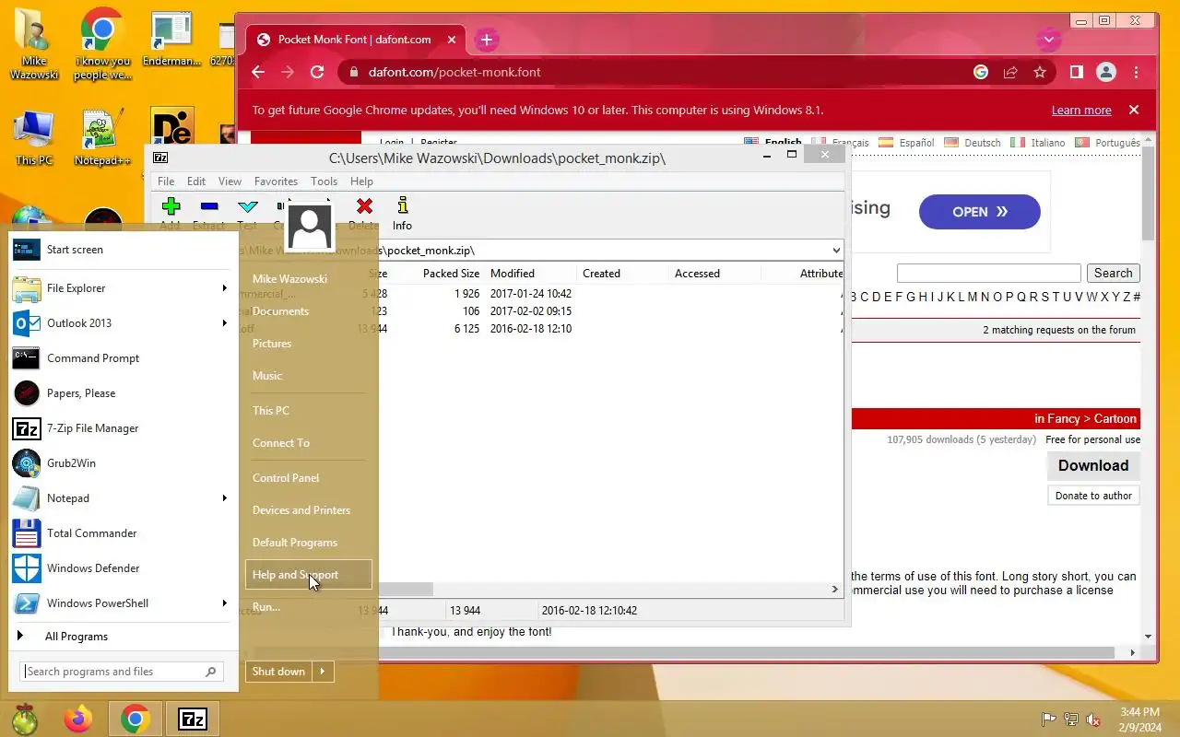Click the Action Center flag in system tray
Screen dimensions: 1180x737
pos(1048,719)
